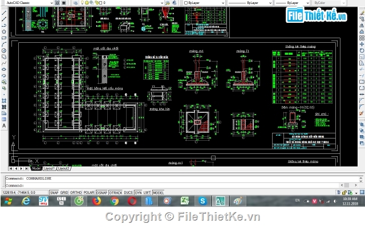The height and width of the screenshot is (228, 365).
Task: Select the Polygon draw tool
Action: (4, 32)
